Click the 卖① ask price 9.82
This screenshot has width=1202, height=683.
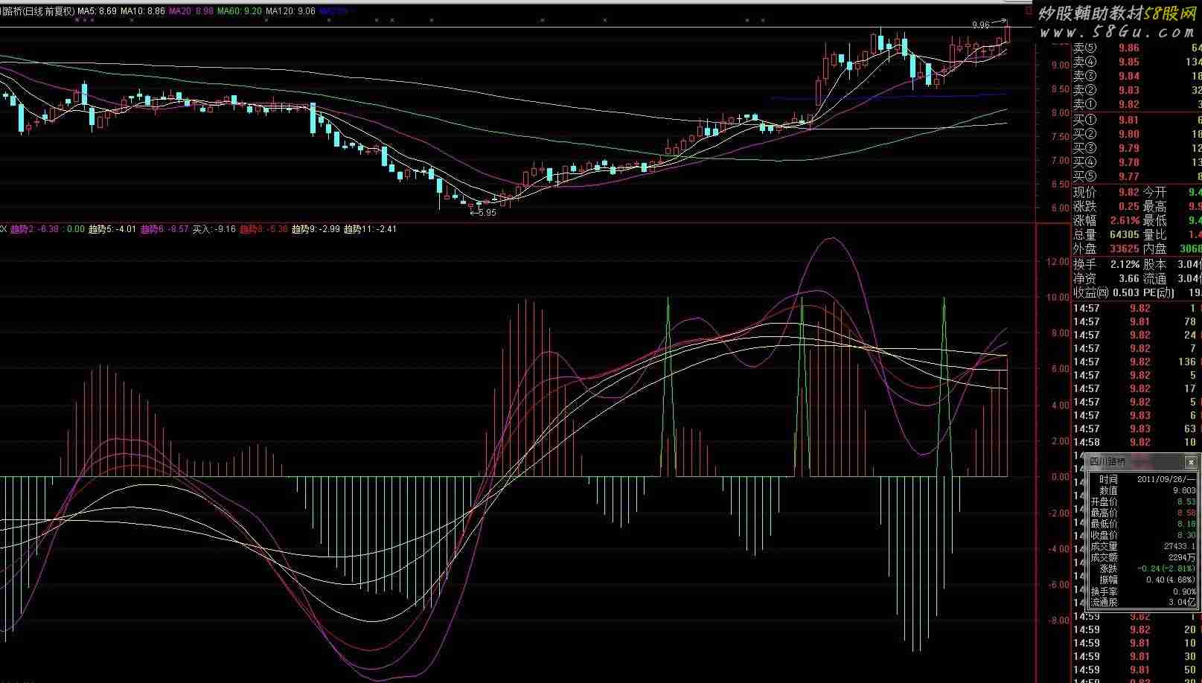[1129, 104]
